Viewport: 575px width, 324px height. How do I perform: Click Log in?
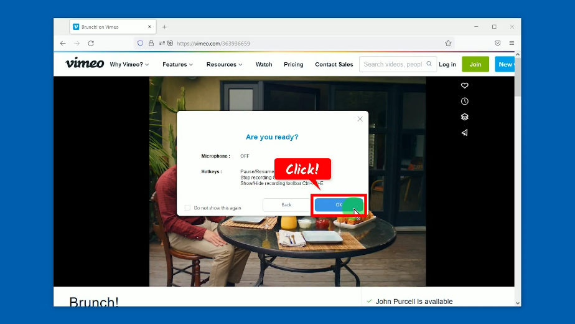(447, 64)
